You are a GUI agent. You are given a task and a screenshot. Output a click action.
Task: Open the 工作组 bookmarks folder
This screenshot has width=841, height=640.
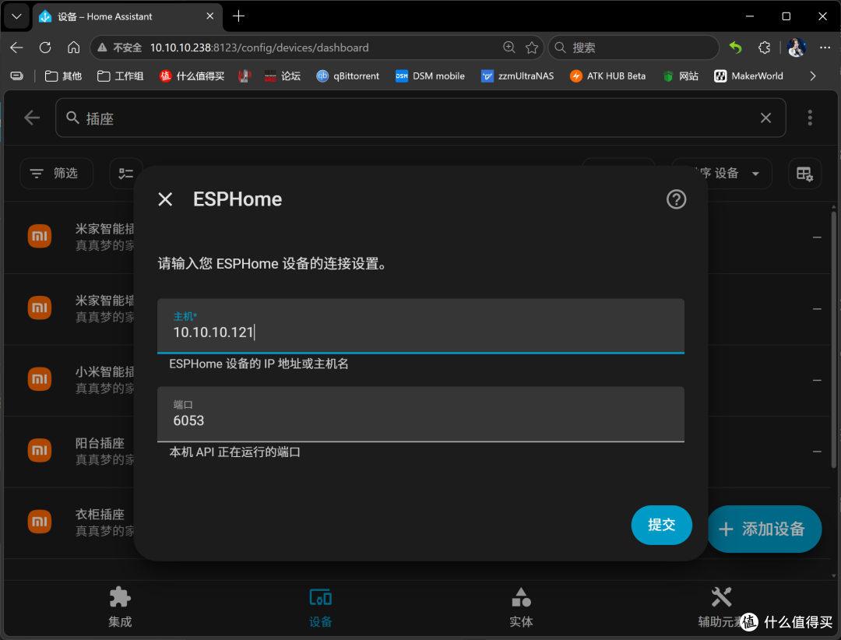tap(120, 76)
